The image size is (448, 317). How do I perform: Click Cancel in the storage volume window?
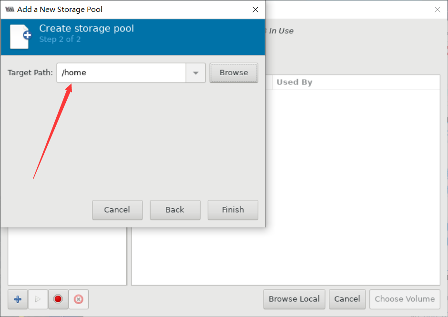pos(347,299)
